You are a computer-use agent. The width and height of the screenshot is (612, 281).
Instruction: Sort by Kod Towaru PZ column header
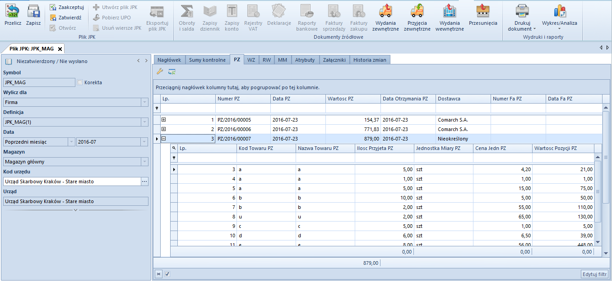[266, 148]
